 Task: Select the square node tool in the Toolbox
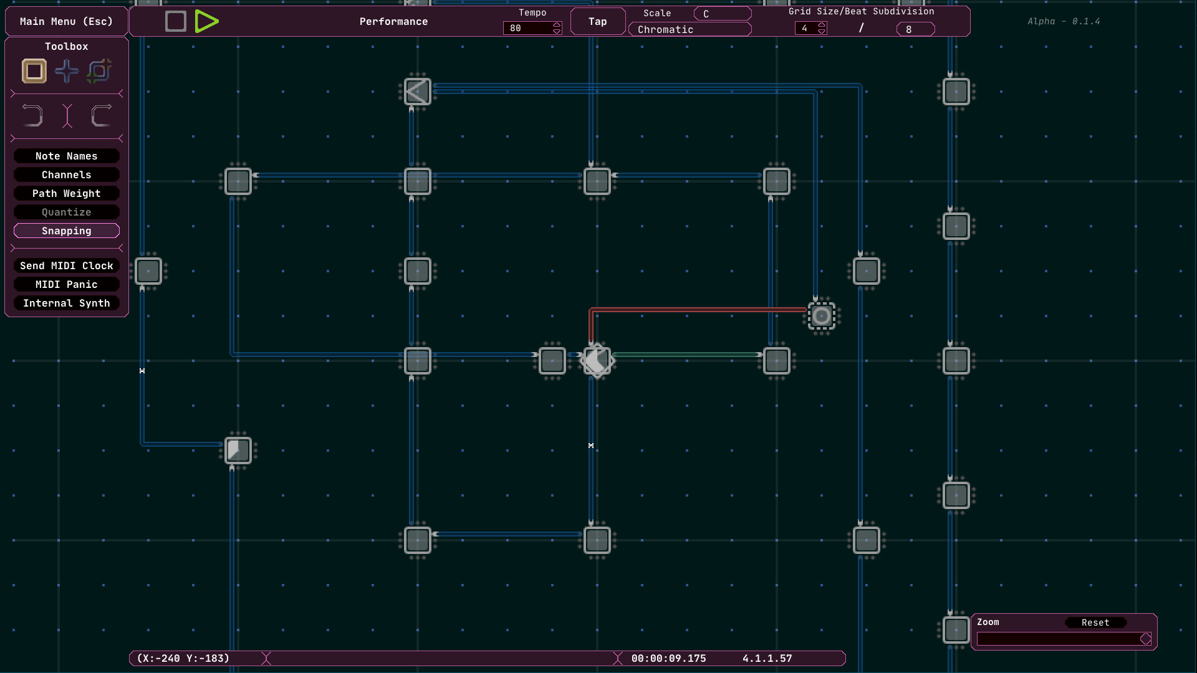34,71
